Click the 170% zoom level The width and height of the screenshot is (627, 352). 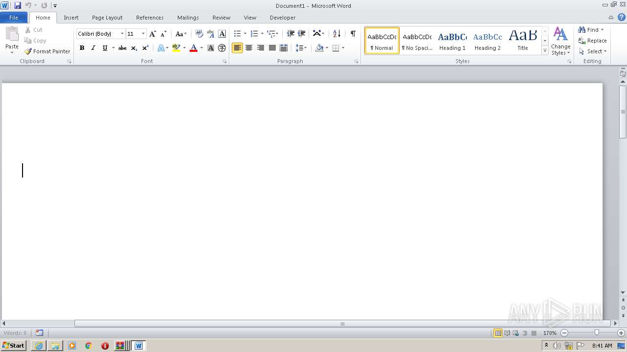(550, 333)
